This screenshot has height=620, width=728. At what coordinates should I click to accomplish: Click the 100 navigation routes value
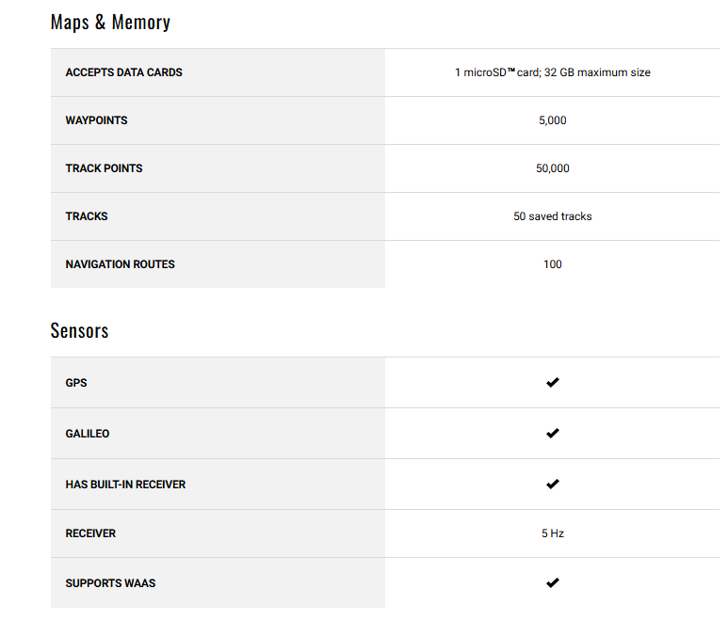[x=553, y=264]
